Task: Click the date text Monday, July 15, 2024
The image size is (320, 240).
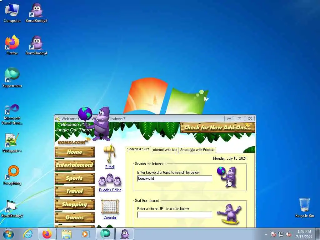Action: pyautogui.click(x=230, y=158)
